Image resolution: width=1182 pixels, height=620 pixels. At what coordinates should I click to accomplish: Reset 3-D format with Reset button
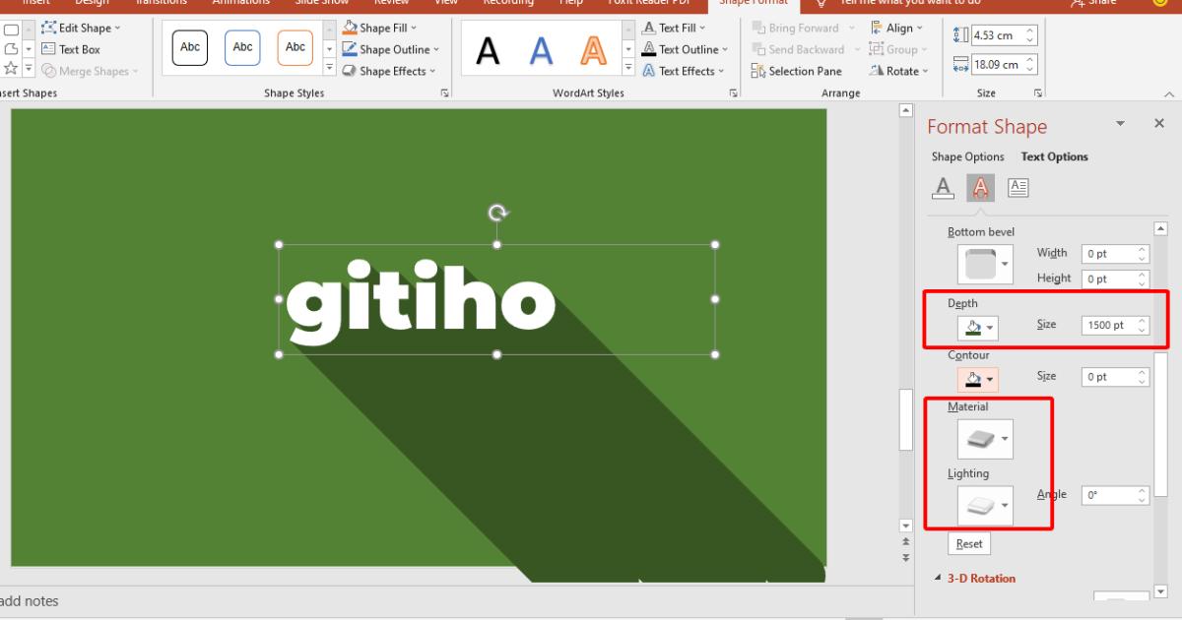click(969, 543)
